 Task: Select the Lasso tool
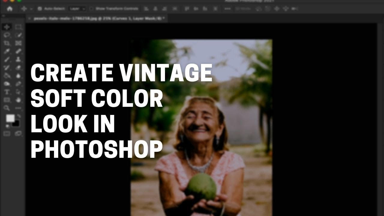coord(7,35)
